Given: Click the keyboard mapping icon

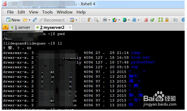Looking at the screenshot, I should click(x=175, y=20).
